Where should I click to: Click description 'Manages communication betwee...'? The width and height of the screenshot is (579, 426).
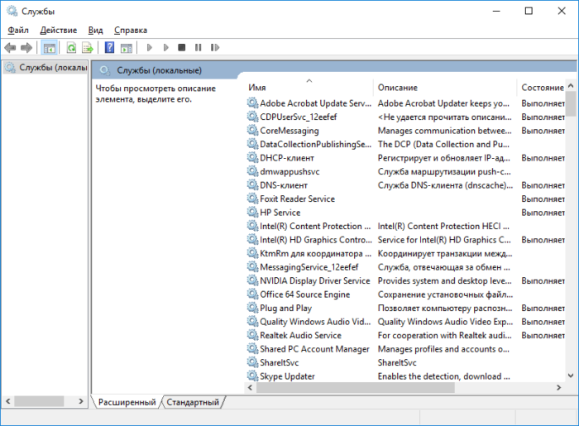pos(445,131)
